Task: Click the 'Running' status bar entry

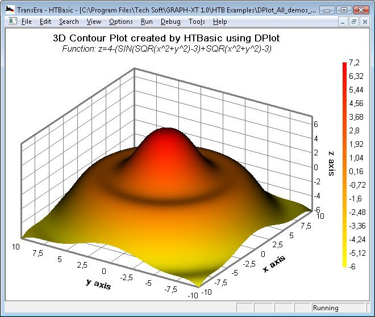Action: (326, 308)
